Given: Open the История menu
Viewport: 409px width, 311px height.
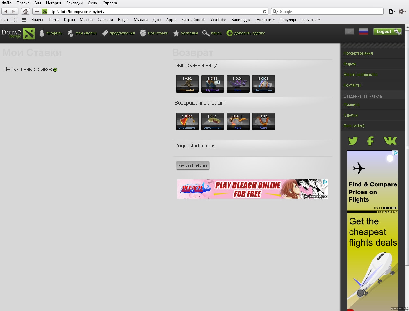Looking at the screenshot, I should pyautogui.click(x=53, y=3).
